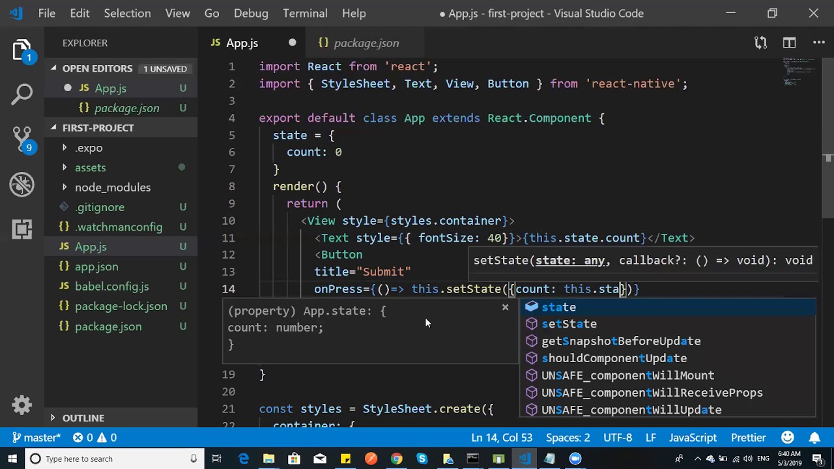Image resolution: width=834 pixels, height=469 pixels.
Task: Select setState from the suggestion list
Action: [x=569, y=324]
